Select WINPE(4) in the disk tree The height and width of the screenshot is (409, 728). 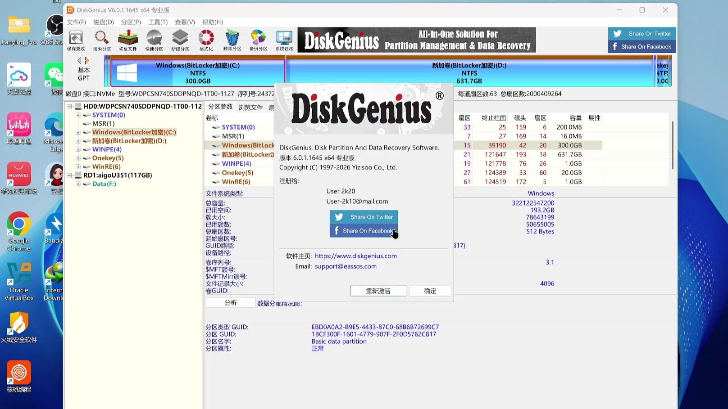107,149
